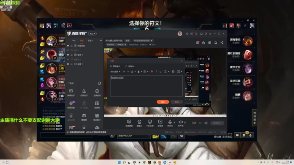
Task: Toggle visibility of the 全屏 1 layer
Action: [x=68, y=64]
